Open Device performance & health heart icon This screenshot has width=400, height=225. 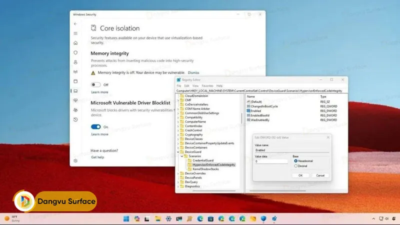point(75,100)
